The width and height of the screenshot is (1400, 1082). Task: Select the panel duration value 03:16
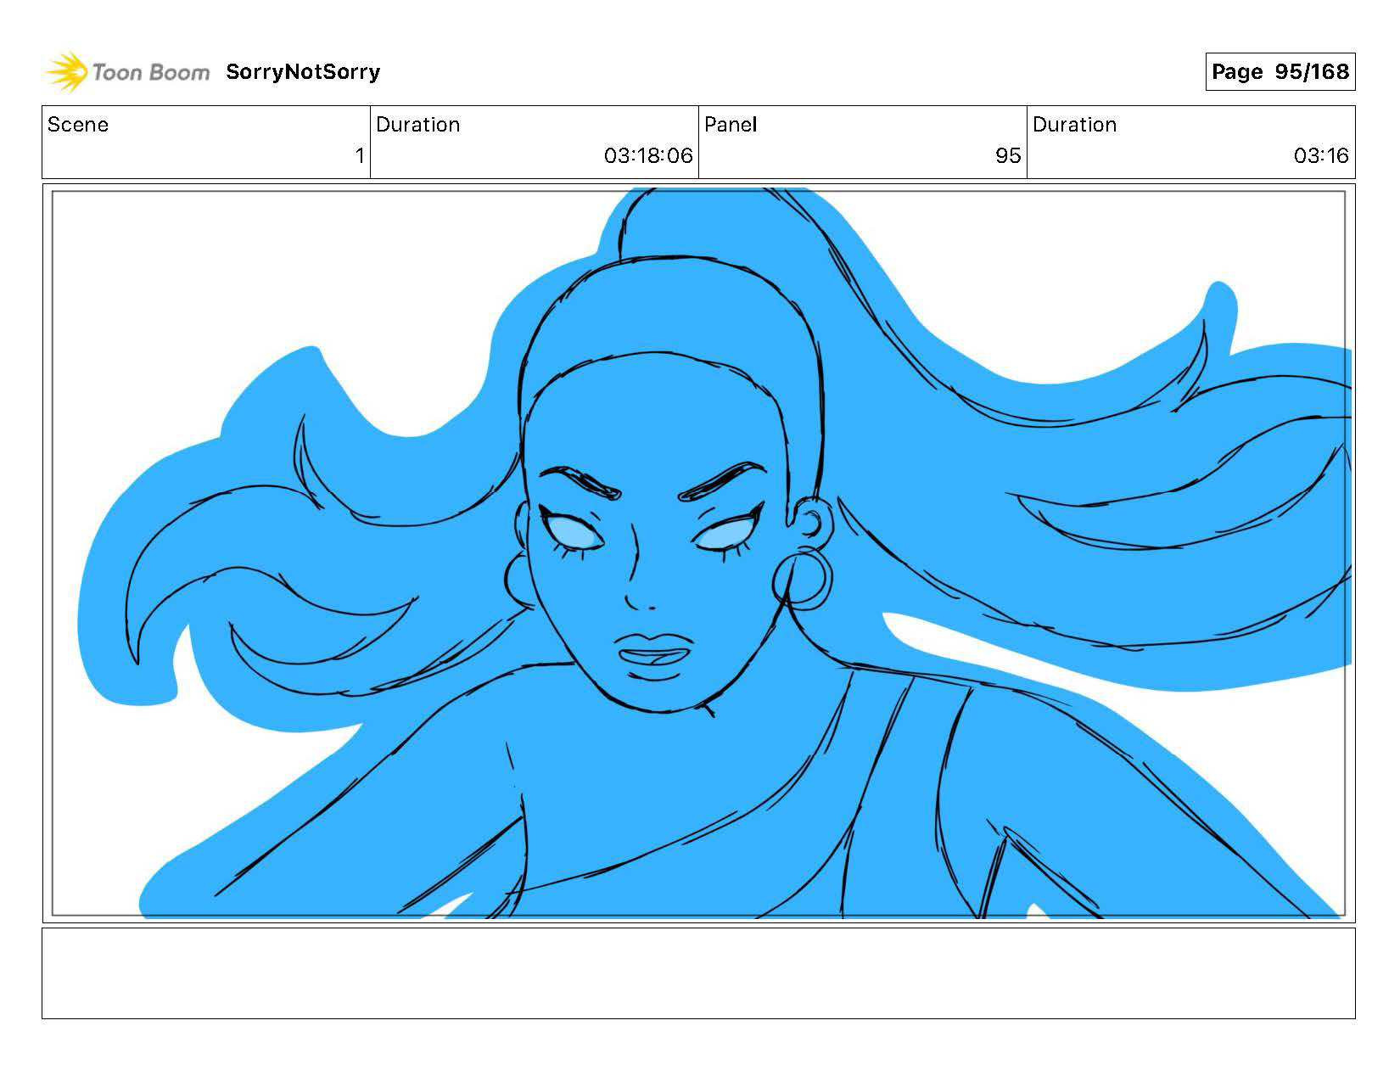[1321, 155]
